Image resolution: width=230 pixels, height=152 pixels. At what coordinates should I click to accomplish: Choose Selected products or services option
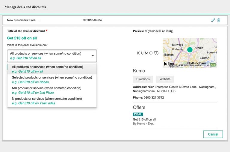(52, 80)
